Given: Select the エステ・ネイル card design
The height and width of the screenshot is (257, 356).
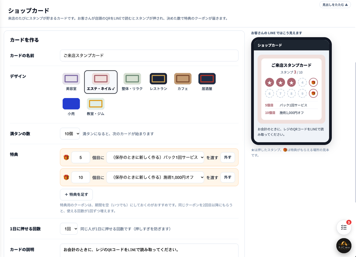Looking at the screenshot, I should pyautogui.click(x=101, y=82).
